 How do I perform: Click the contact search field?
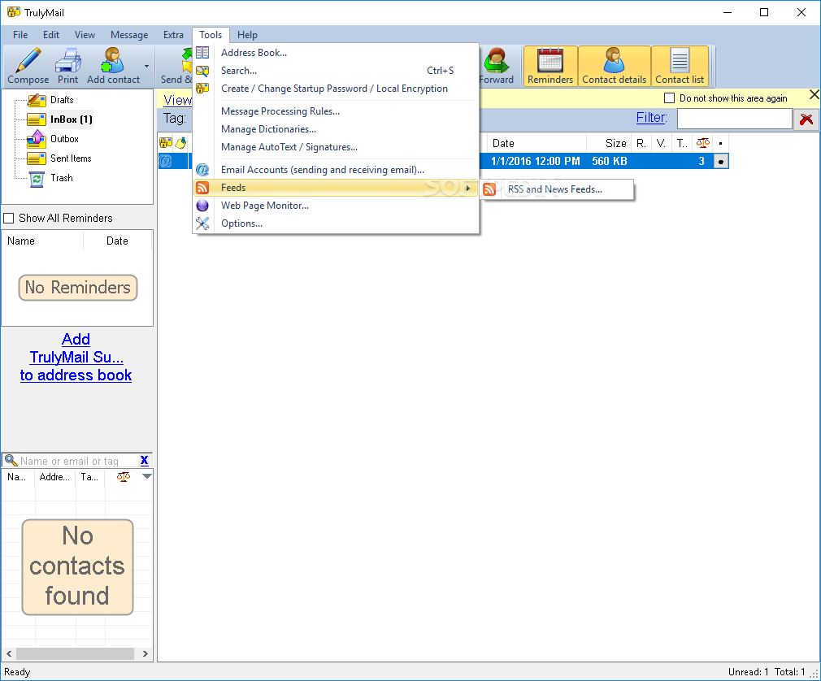[79, 461]
